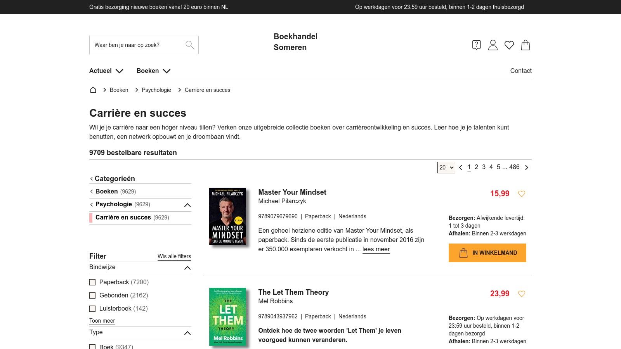Click Wis alle filters link
Image resolution: width=621 pixels, height=349 pixels.
pos(174,256)
